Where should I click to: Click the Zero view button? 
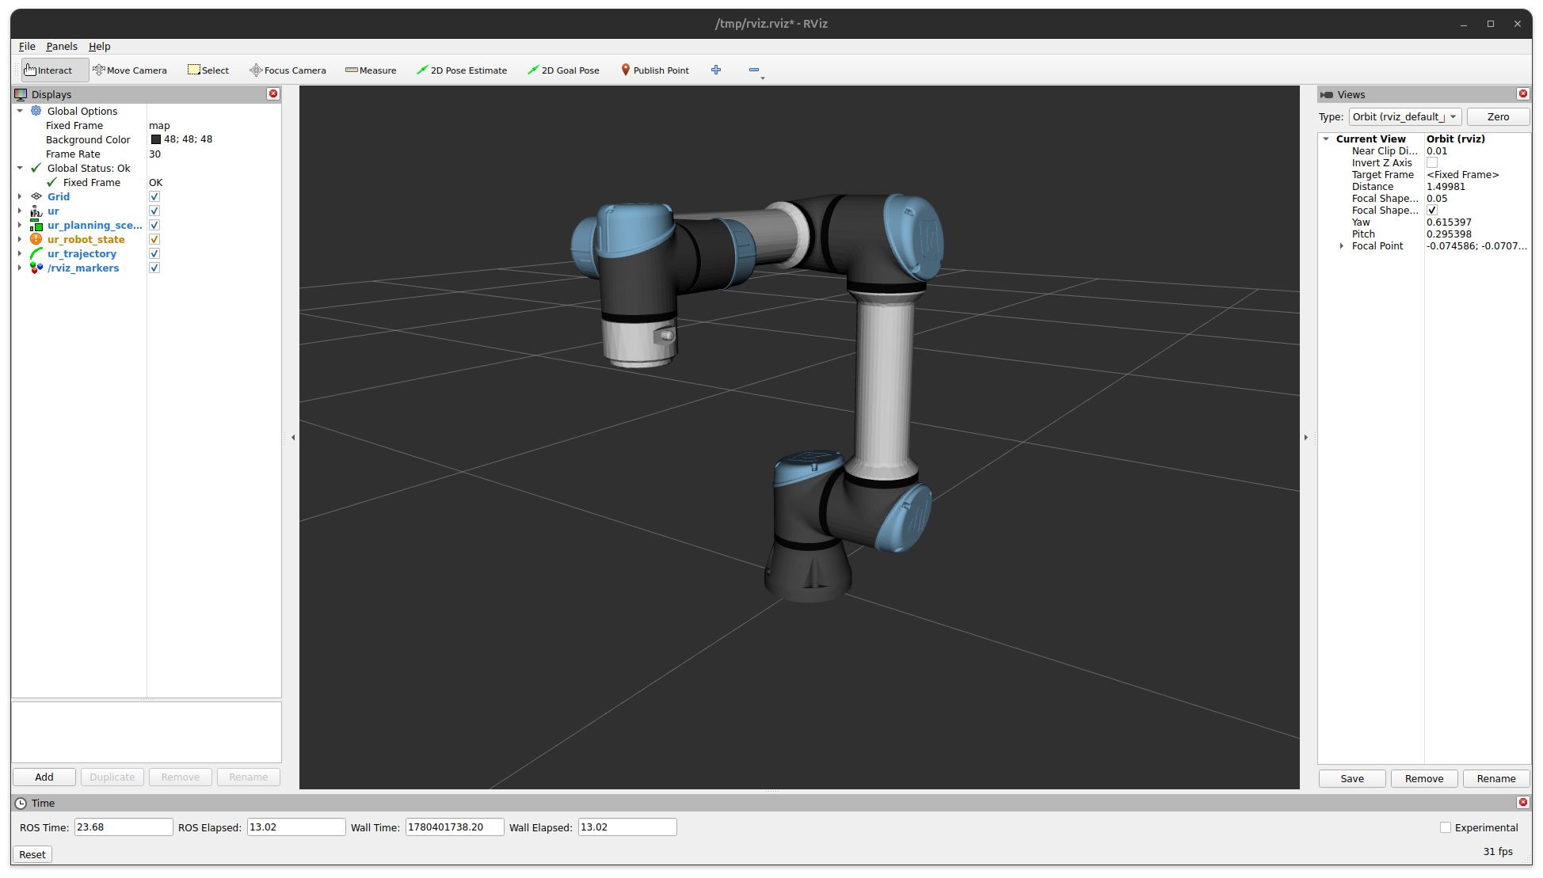(1498, 117)
